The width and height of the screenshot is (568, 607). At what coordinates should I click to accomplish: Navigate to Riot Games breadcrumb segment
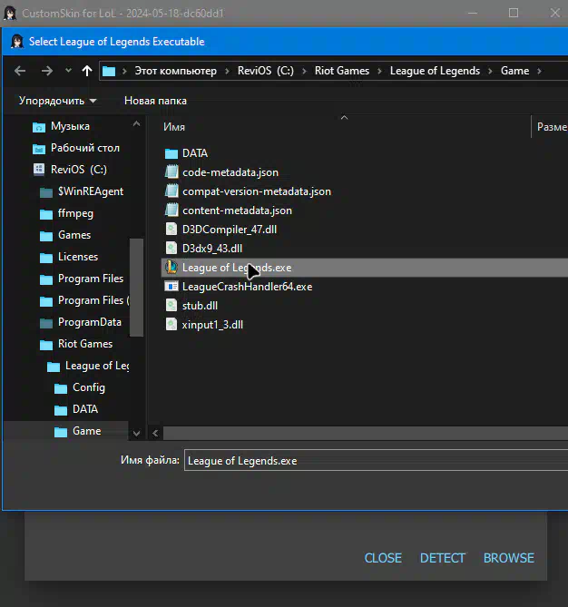click(x=342, y=71)
